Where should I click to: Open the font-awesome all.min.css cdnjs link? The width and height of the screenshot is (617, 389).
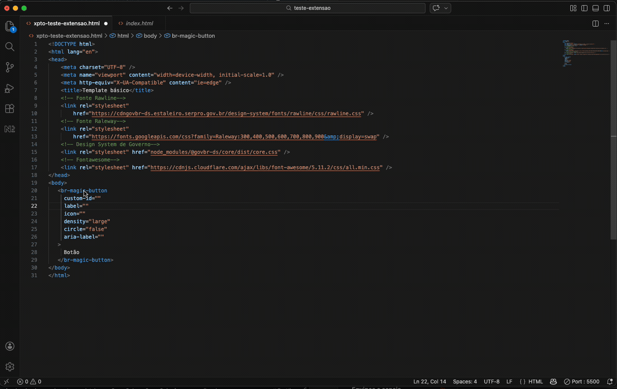[266, 168]
